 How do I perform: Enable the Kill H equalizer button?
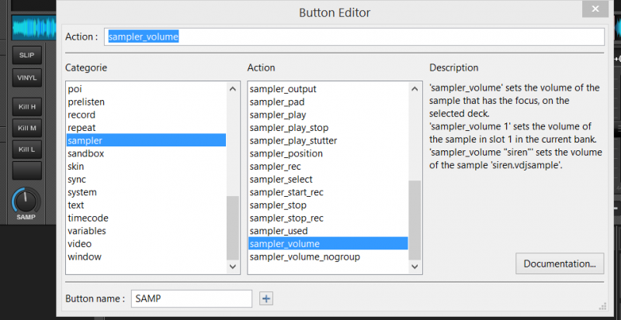point(26,106)
